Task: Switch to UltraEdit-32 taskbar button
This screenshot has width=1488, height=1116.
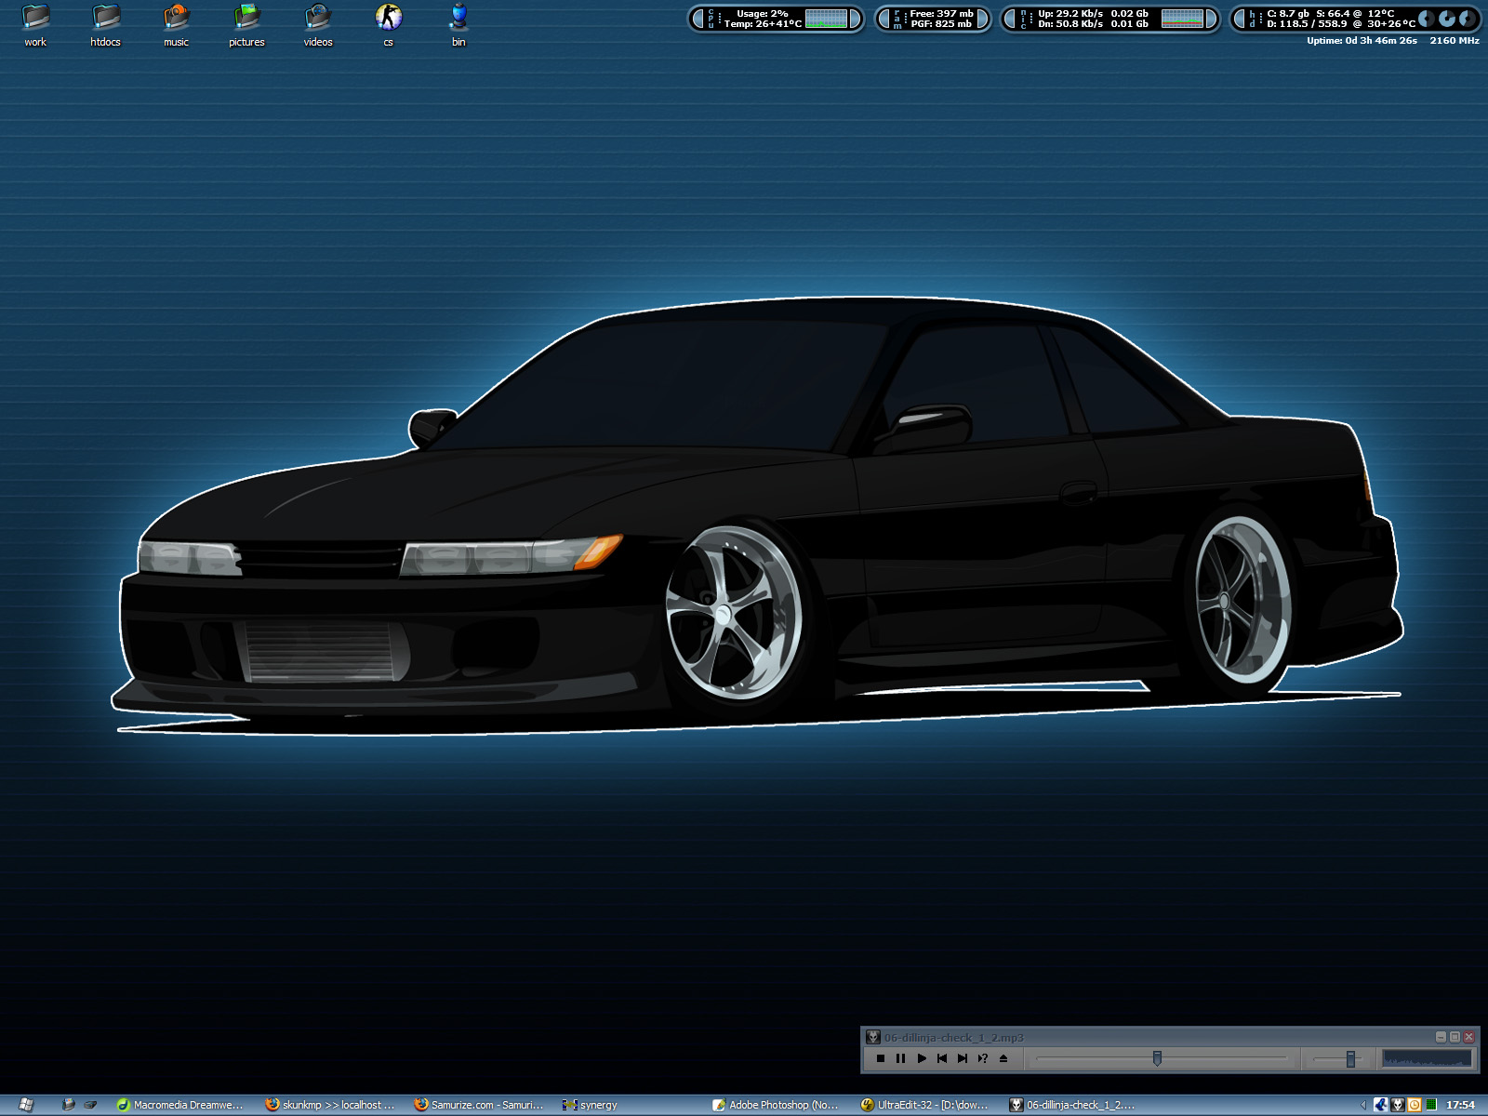Action: click(925, 1105)
